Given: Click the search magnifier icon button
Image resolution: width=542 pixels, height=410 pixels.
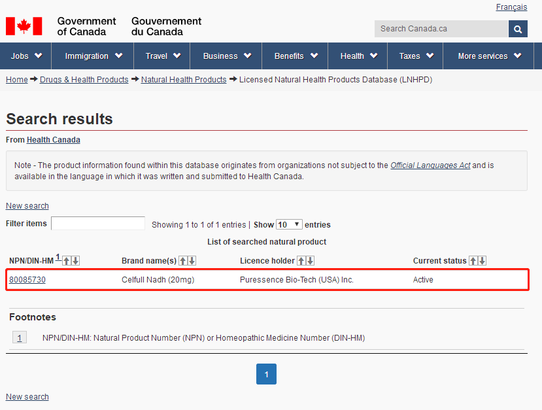Looking at the screenshot, I should [x=518, y=29].
